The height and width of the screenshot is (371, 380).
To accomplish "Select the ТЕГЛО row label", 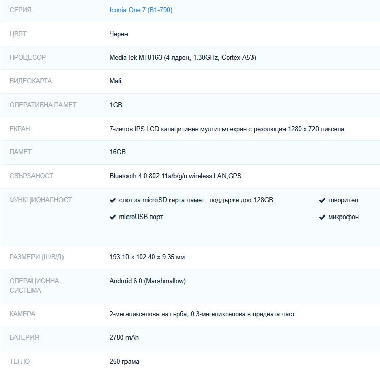I will click(x=20, y=361).
